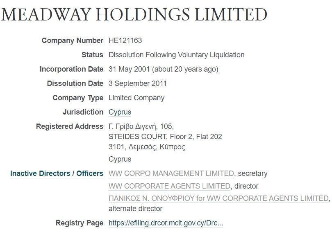Image resolution: width=332 pixels, height=234 pixels.
Task: Click address line Γ. Γρίβα Διγενή, 105
Action: click(141, 126)
